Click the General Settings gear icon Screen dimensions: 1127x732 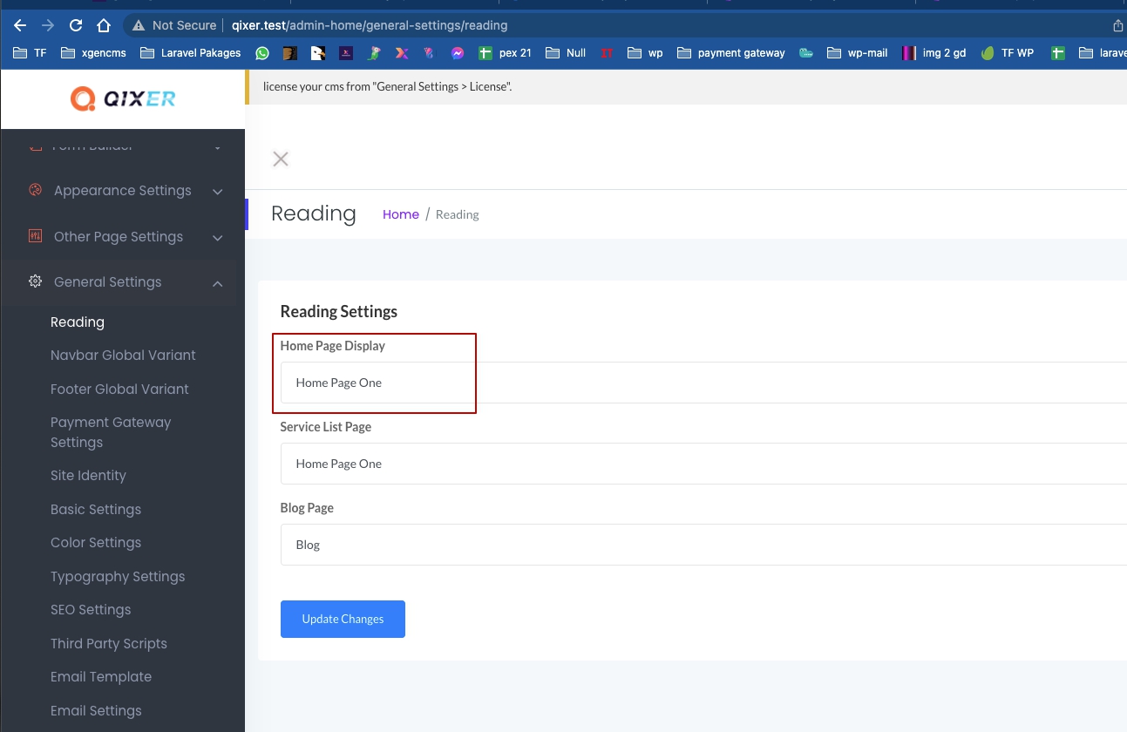(x=35, y=281)
